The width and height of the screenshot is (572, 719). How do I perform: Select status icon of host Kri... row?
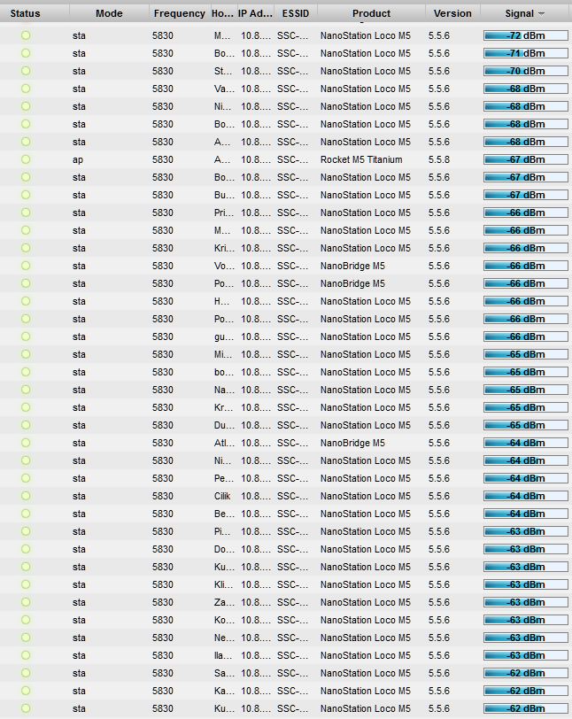coord(26,248)
